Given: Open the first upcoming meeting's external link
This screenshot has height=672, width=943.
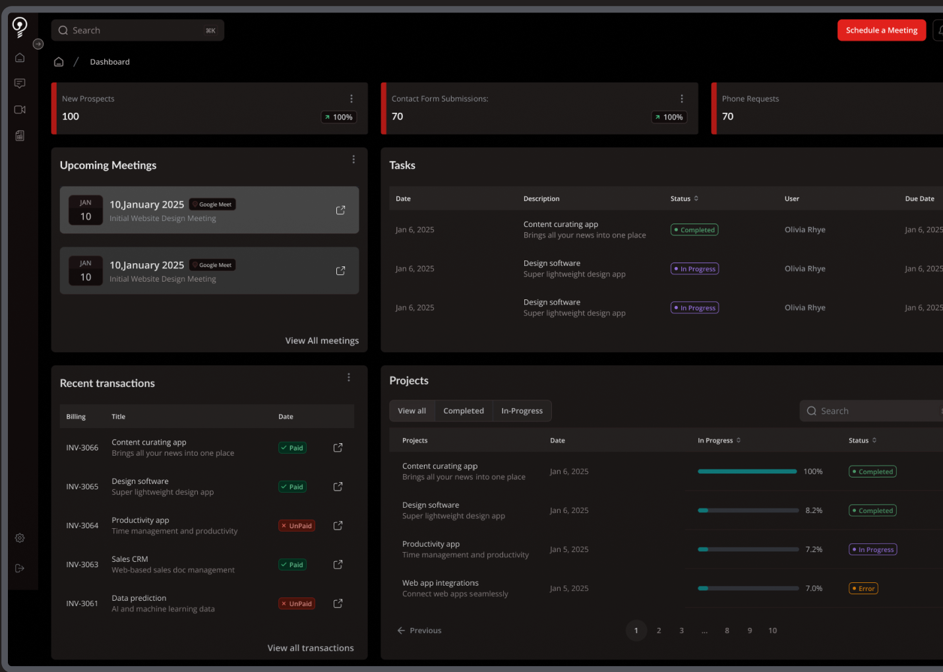Looking at the screenshot, I should click(340, 210).
